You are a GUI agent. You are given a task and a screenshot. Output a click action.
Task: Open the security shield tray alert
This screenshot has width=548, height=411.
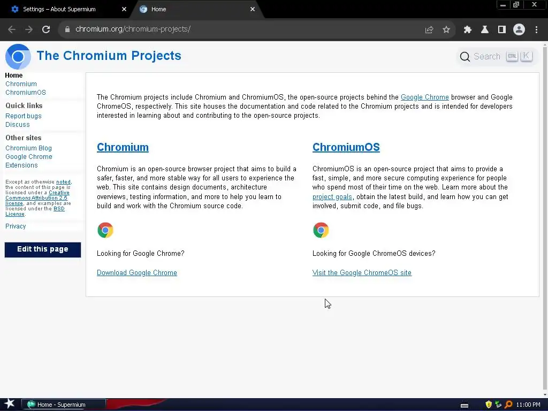pos(489,405)
